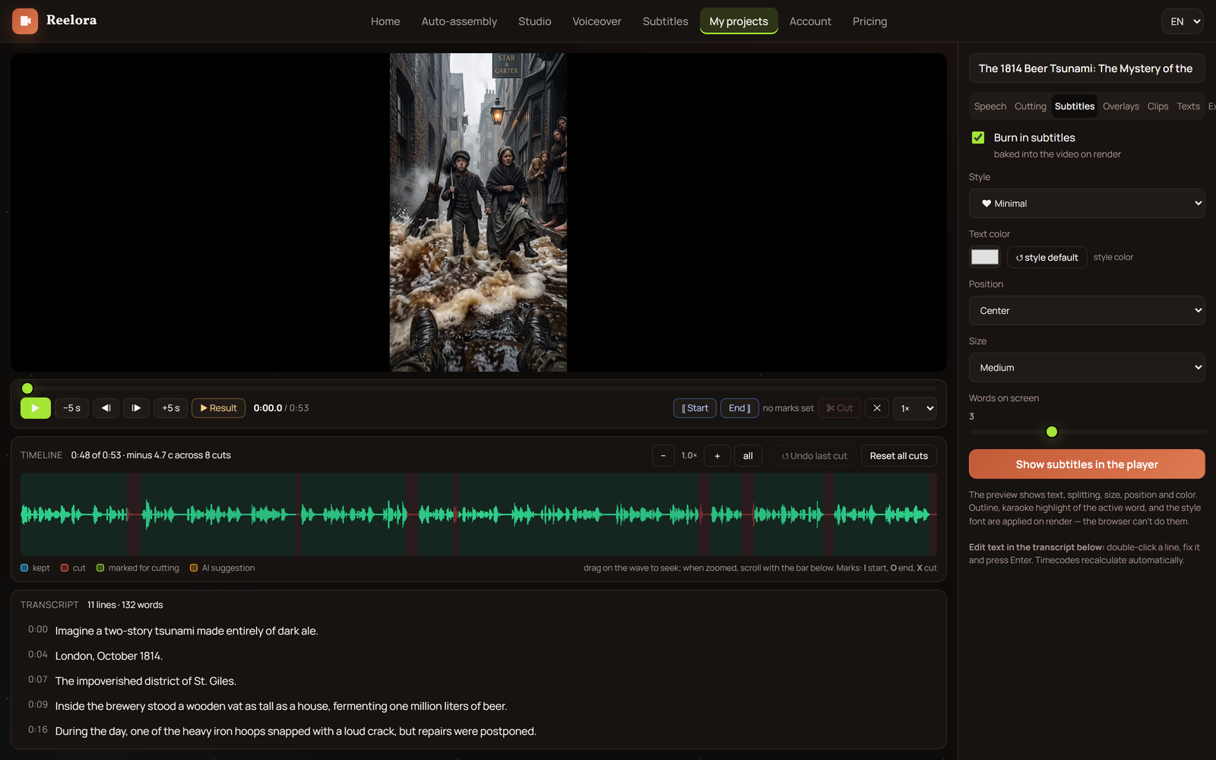The height and width of the screenshot is (760, 1216).
Task: Click the 0:16 transcript timecode
Action: (x=38, y=730)
